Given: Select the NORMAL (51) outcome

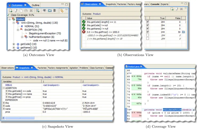Looking at the screenshot, I should [x=32, y=26].
